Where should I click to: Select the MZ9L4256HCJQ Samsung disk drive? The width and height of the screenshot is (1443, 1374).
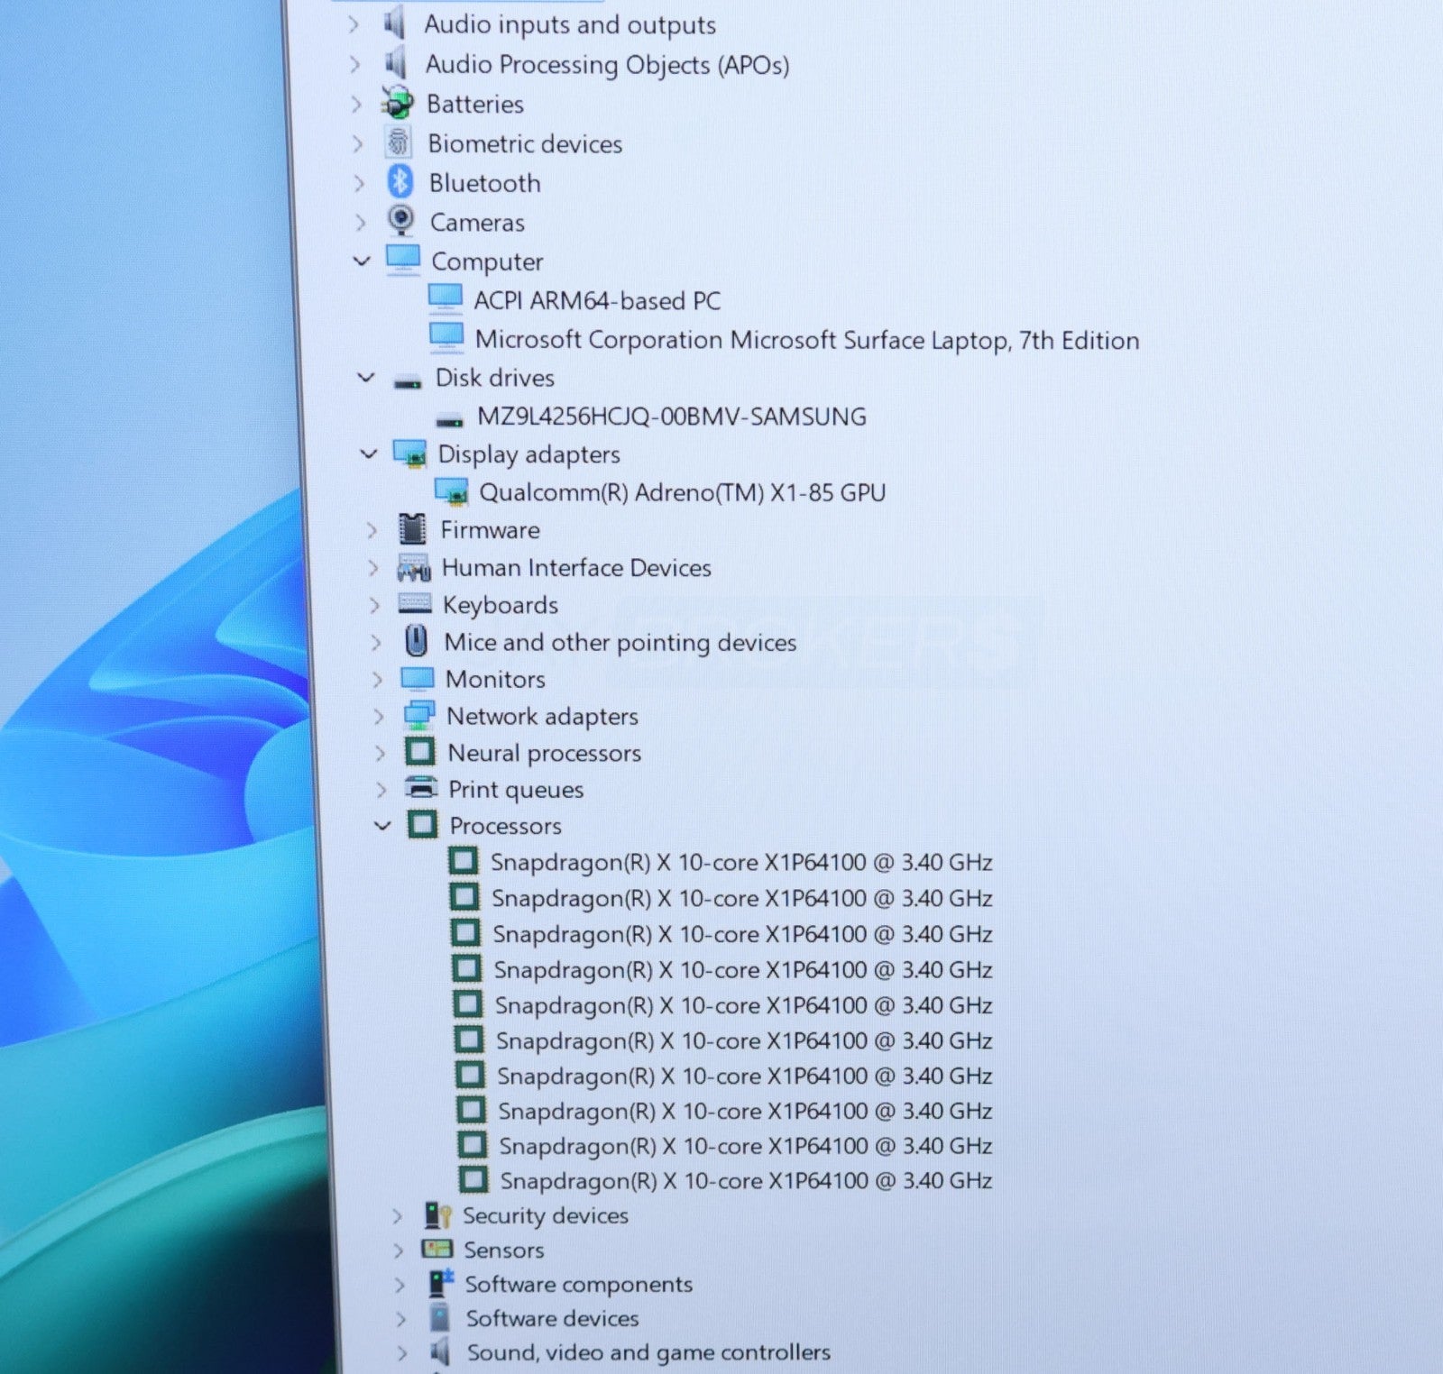671,417
